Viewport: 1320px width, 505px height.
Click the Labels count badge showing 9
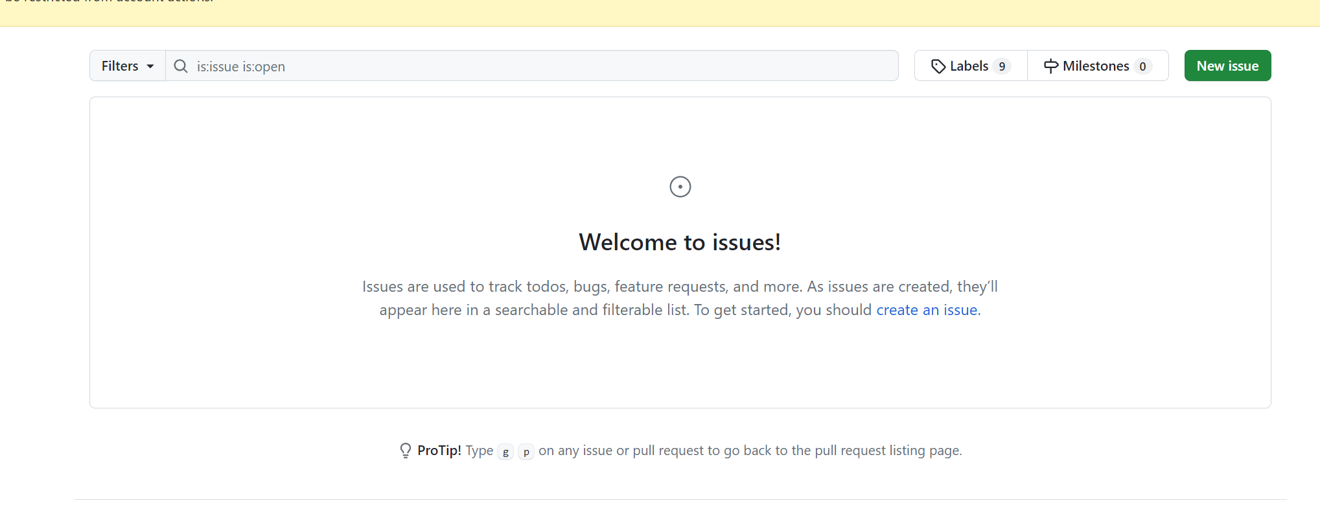pyautogui.click(x=1002, y=66)
